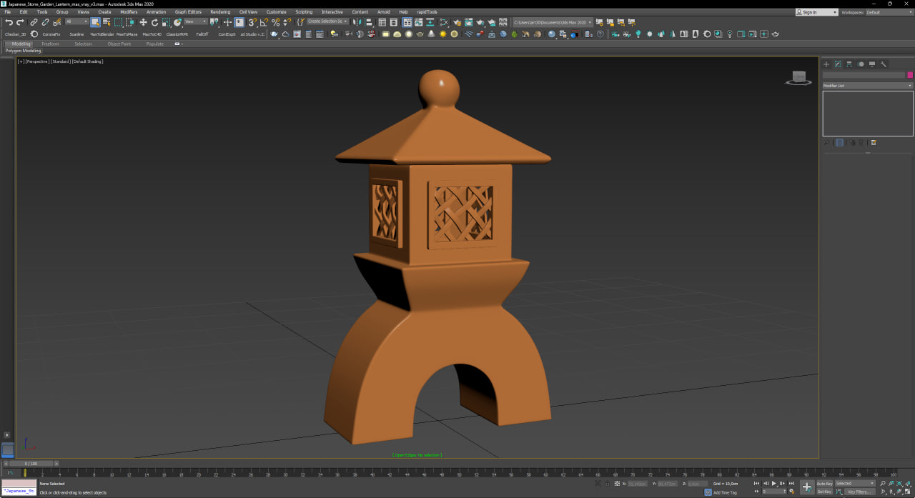
Task: Open the Key Filters dialog
Action: coord(860,492)
